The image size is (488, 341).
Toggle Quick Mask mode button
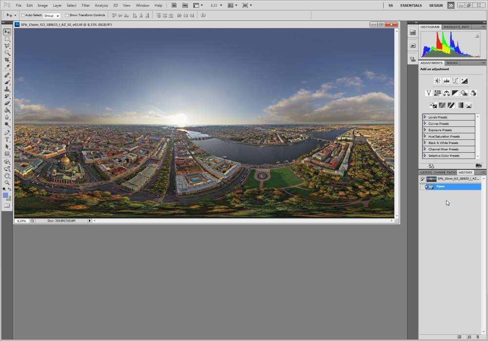point(7,206)
